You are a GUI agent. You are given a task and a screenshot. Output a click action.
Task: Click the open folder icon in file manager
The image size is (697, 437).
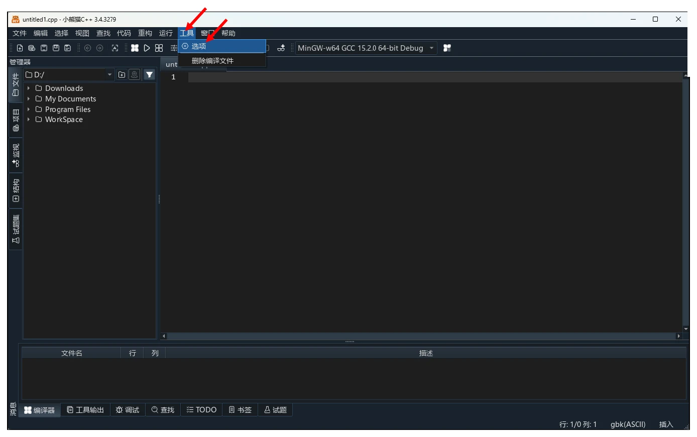(x=122, y=75)
